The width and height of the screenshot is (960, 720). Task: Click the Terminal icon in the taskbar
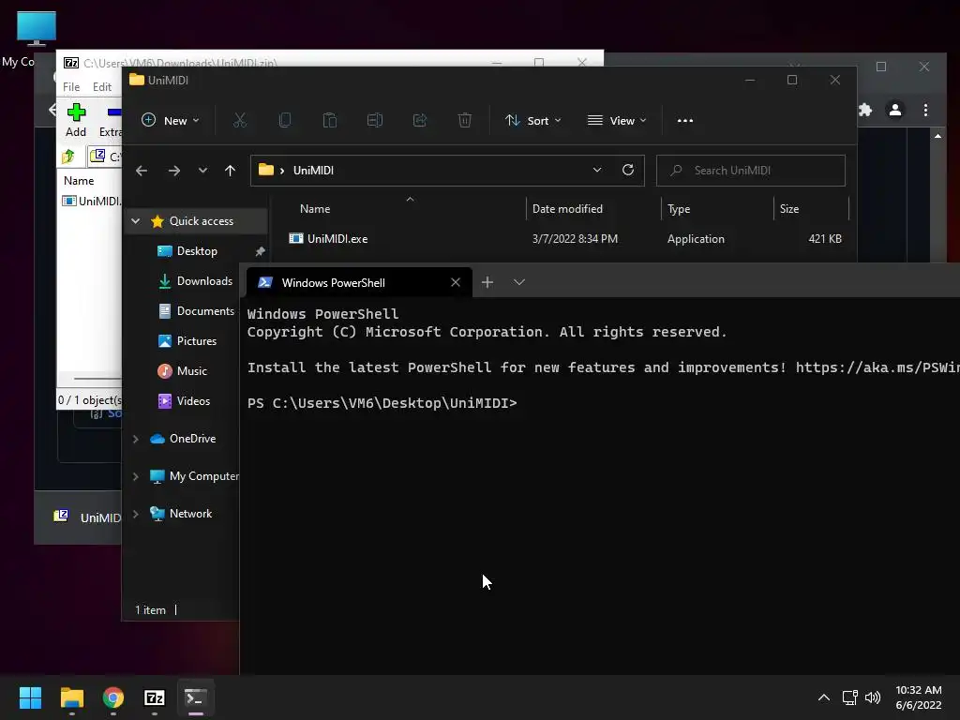(x=196, y=697)
